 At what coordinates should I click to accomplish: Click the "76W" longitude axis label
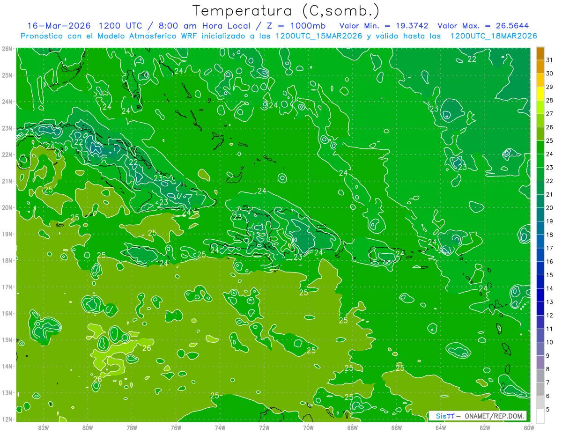pyautogui.click(x=176, y=427)
